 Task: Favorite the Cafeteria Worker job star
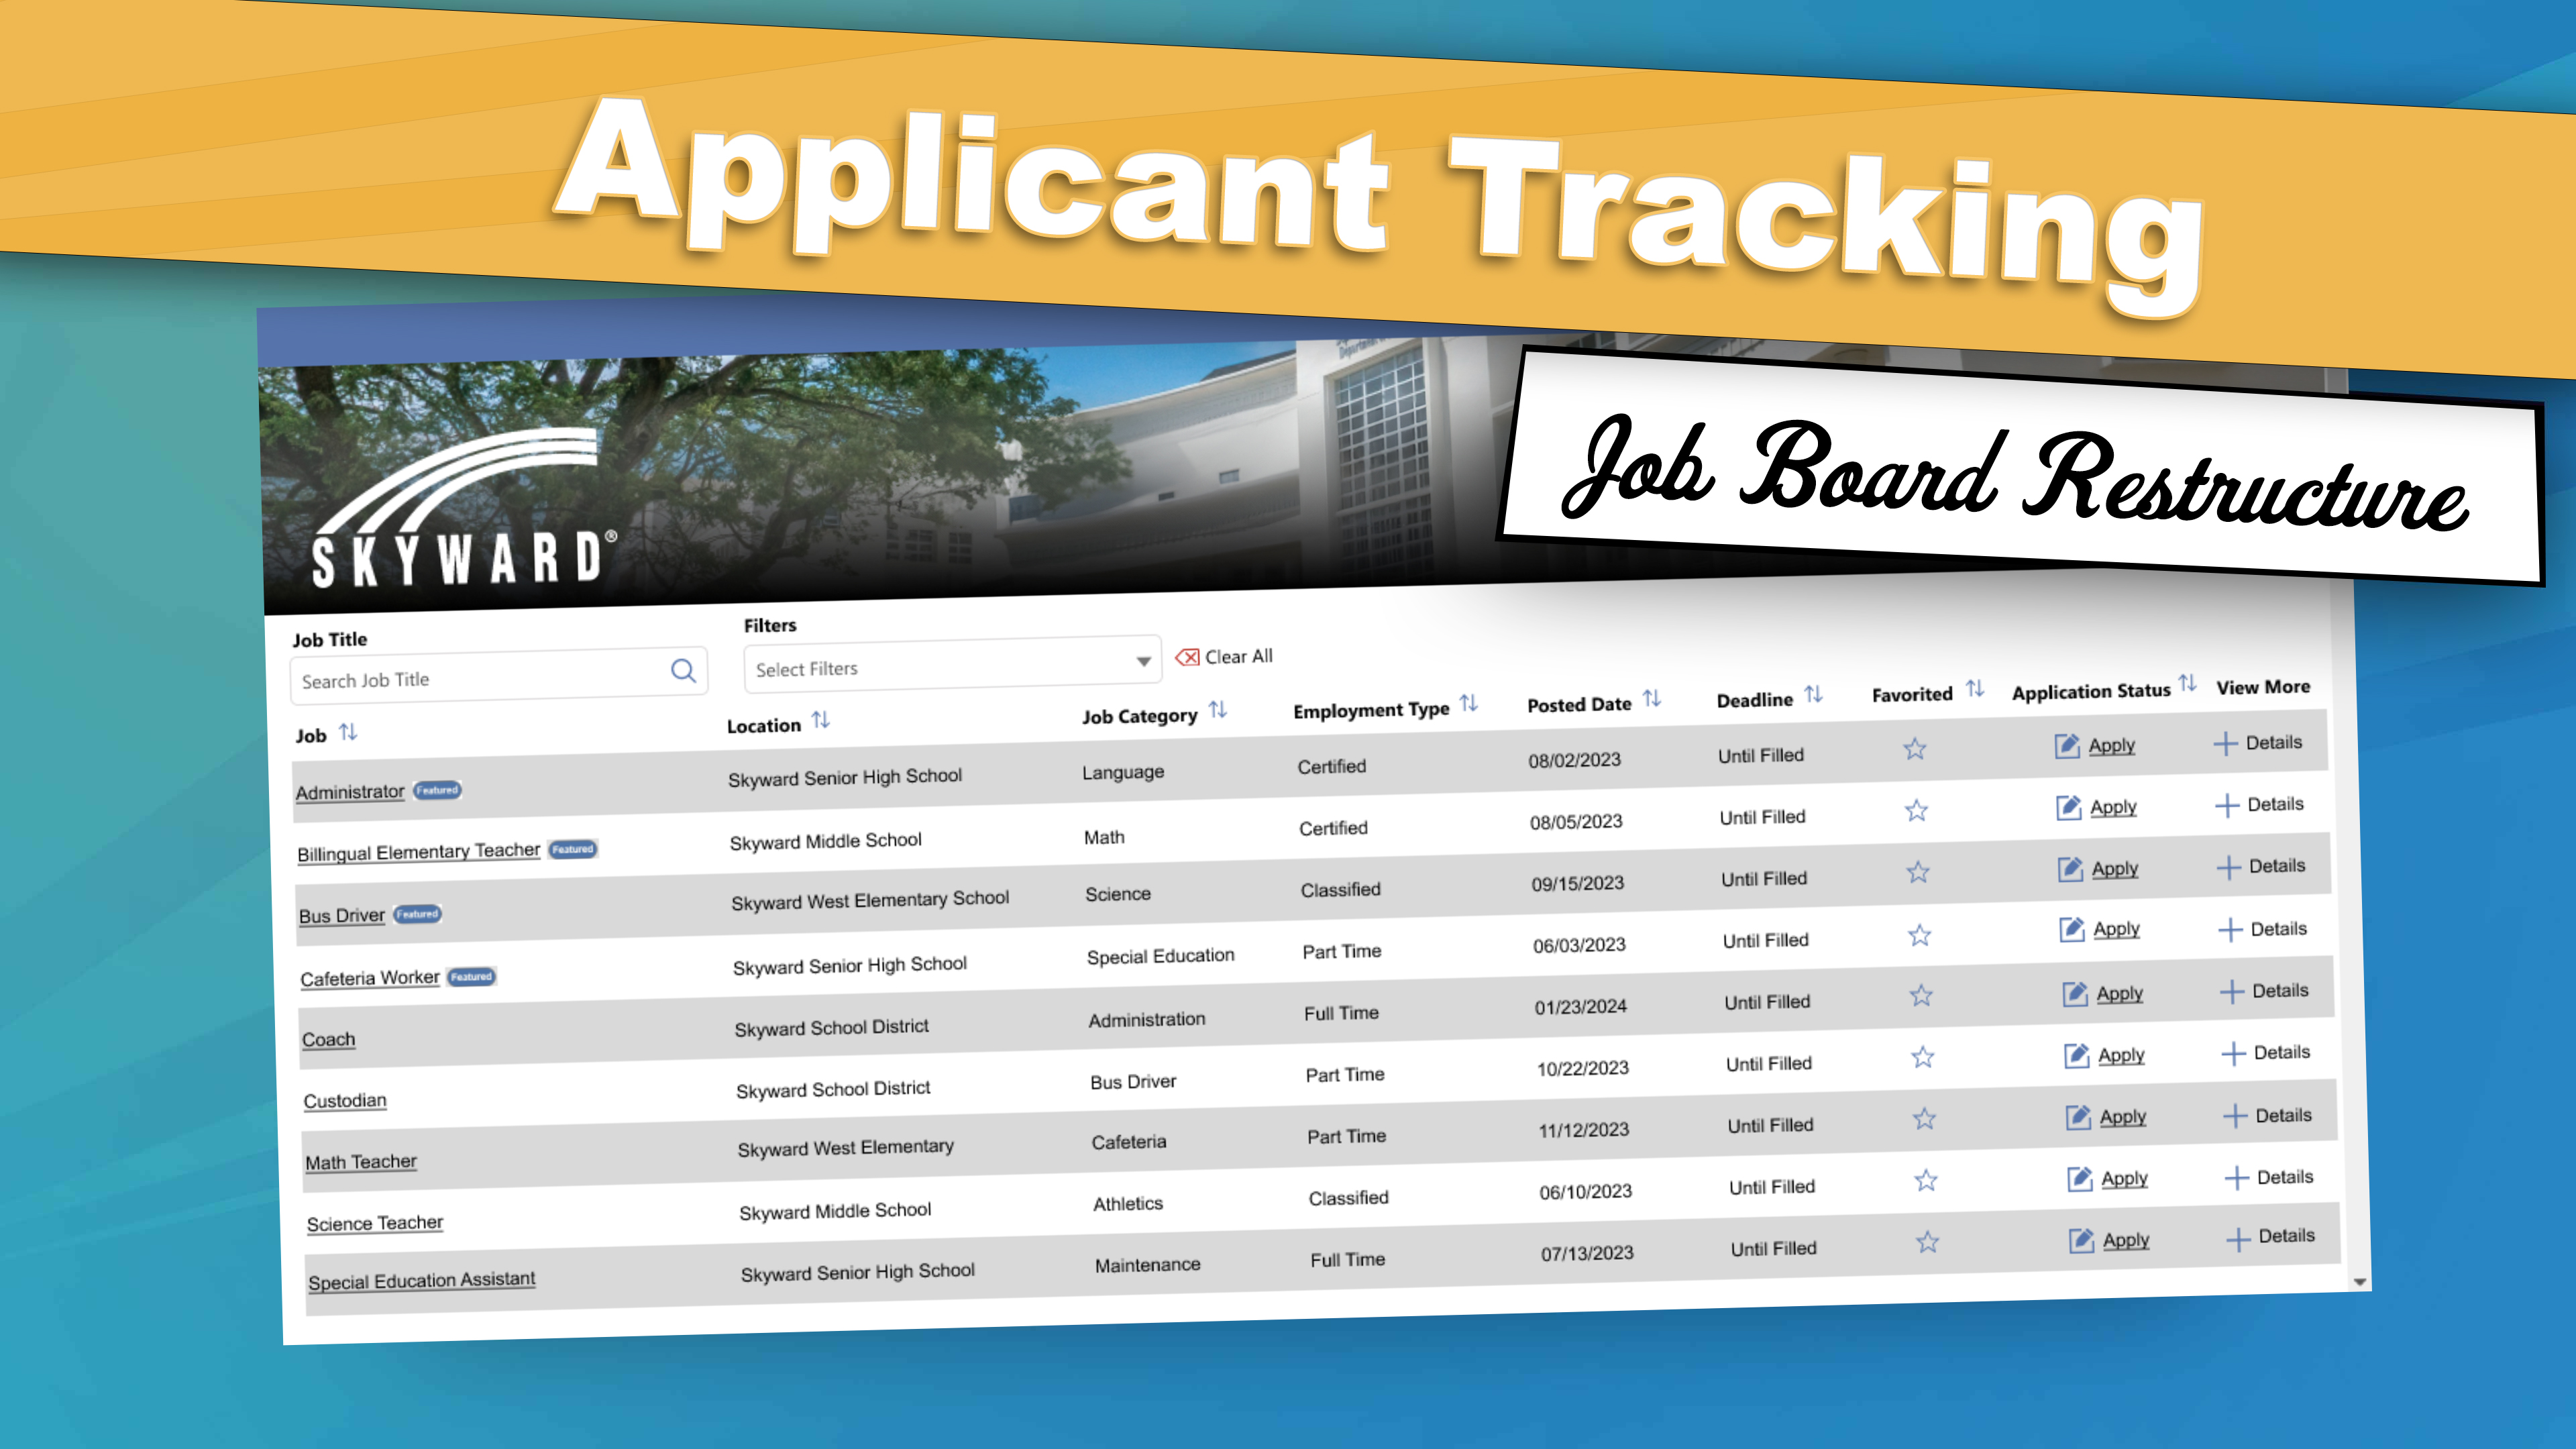[x=1919, y=936]
